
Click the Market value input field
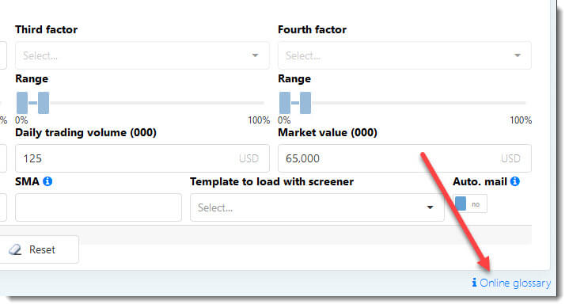pos(404,158)
